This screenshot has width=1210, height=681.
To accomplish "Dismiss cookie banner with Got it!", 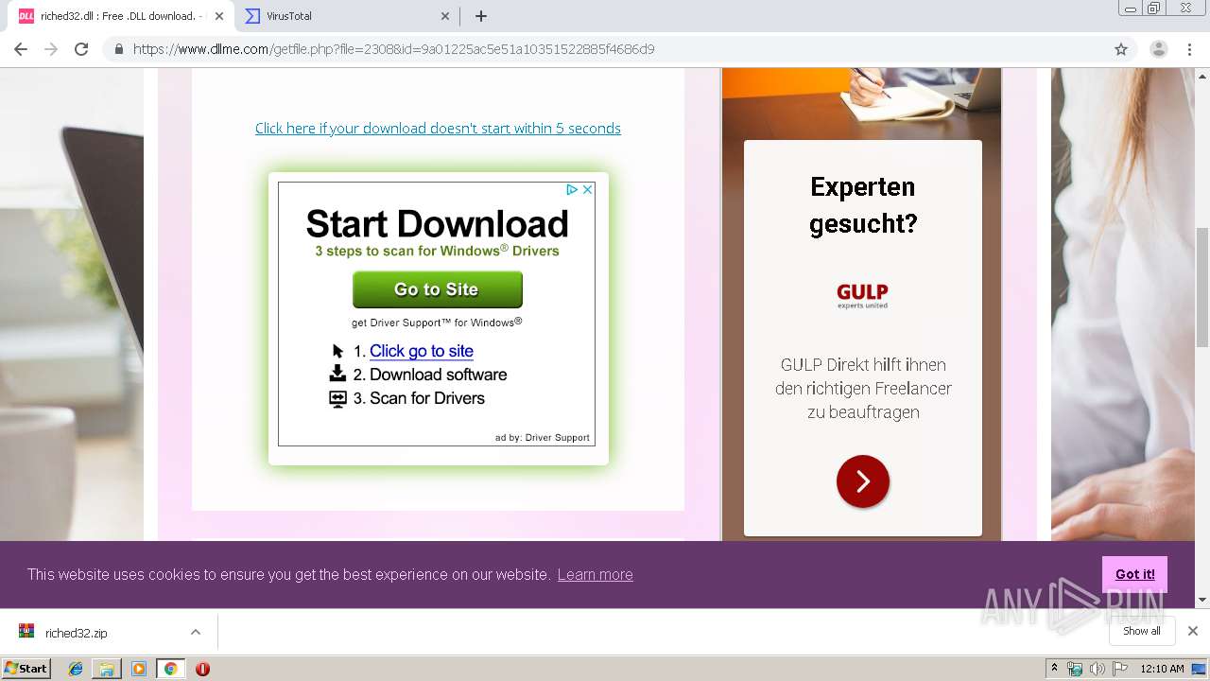I will (x=1134, y=574).
